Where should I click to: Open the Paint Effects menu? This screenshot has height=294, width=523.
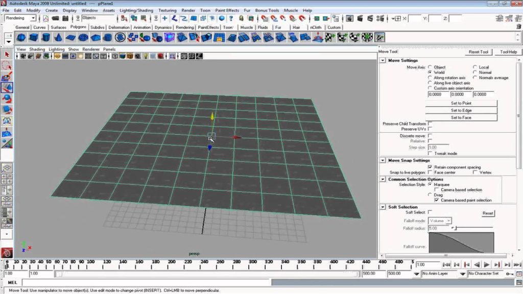coord(227,10)
